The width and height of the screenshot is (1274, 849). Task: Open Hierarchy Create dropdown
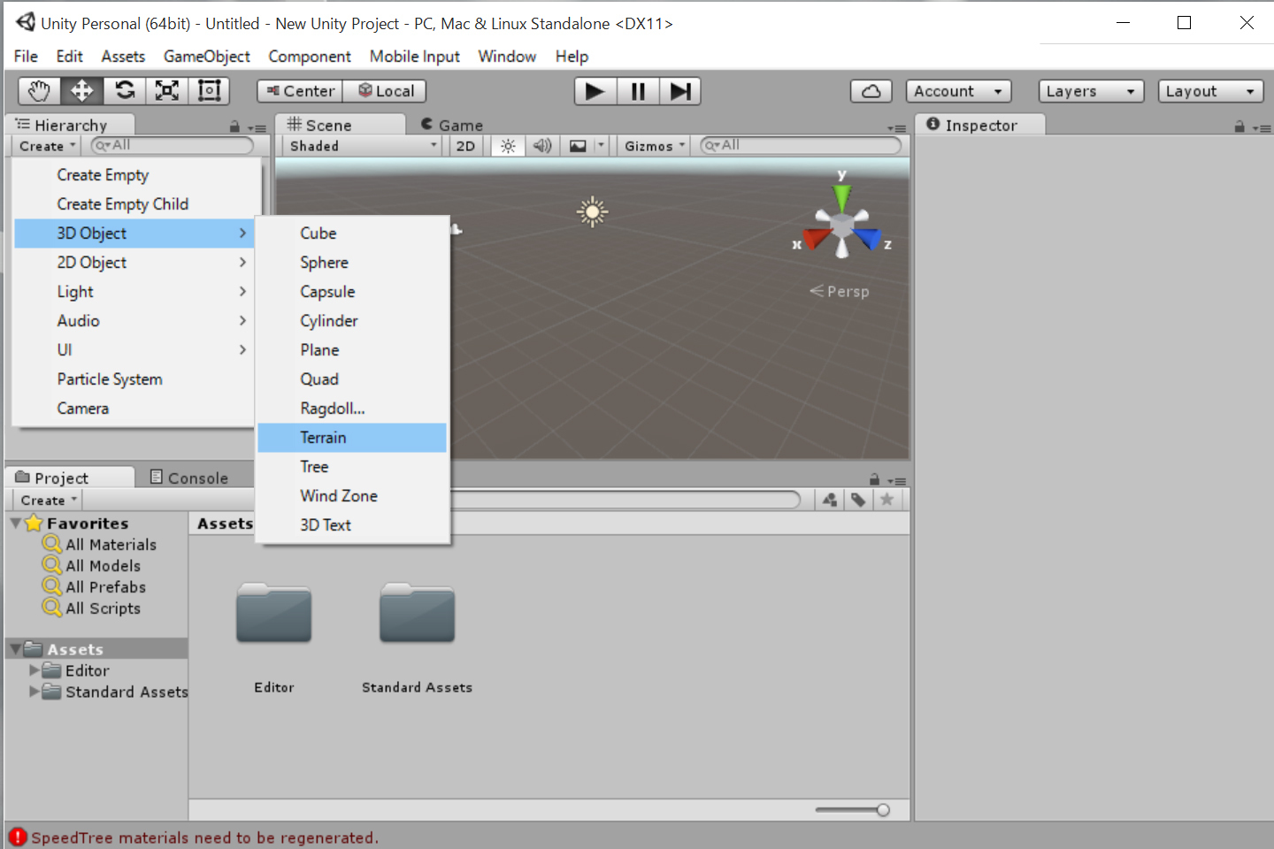[48, 146]
